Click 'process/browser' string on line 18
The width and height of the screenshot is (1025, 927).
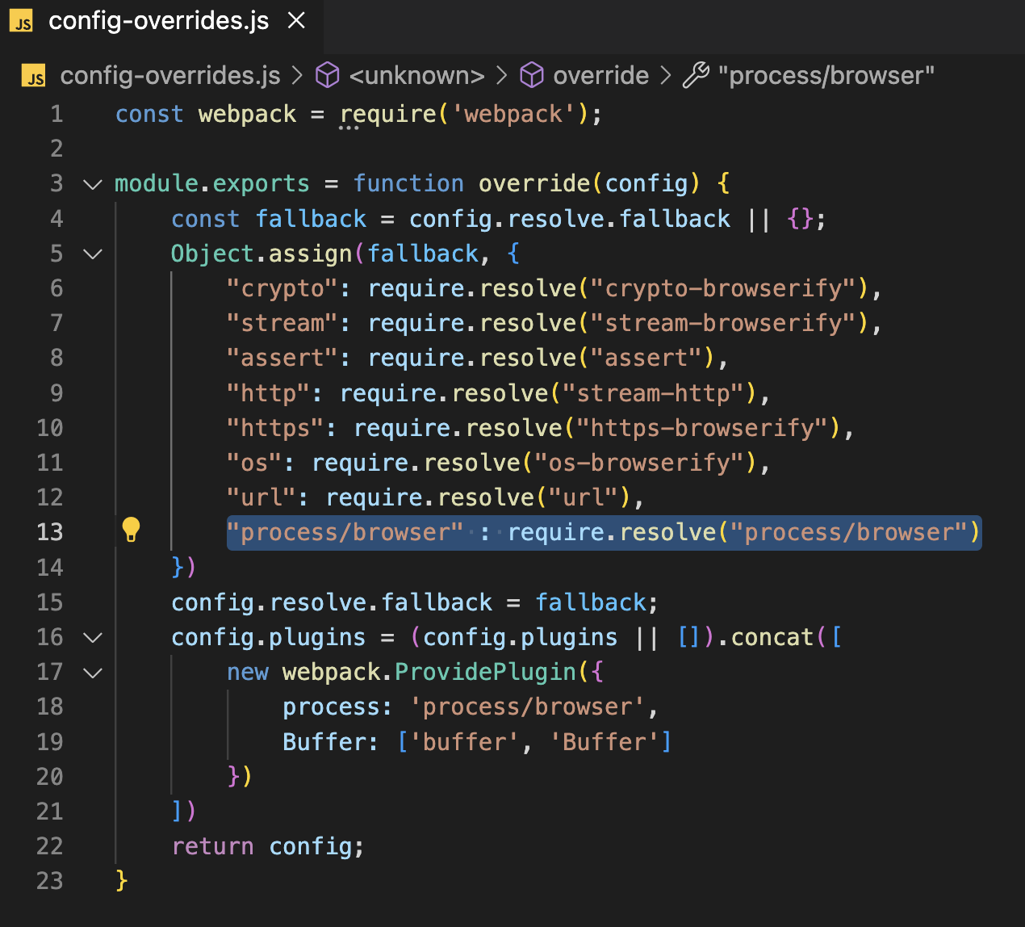point(527,707)
